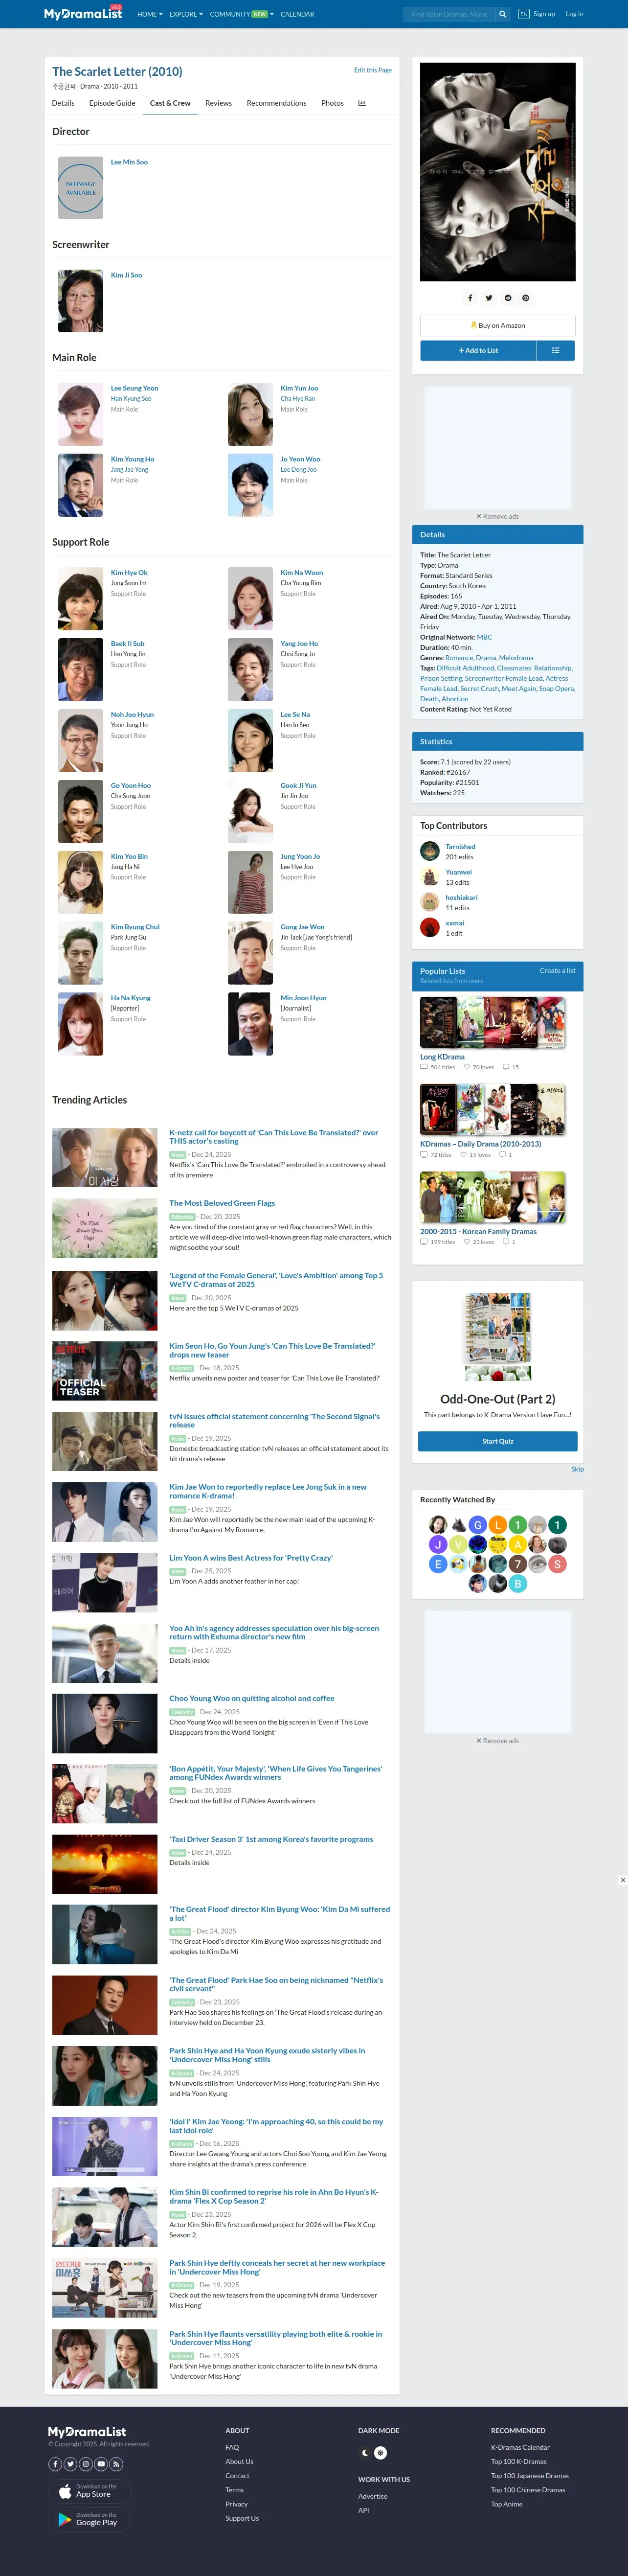Open footer Top 100 K-Dramas link

tap(518, 2461)
